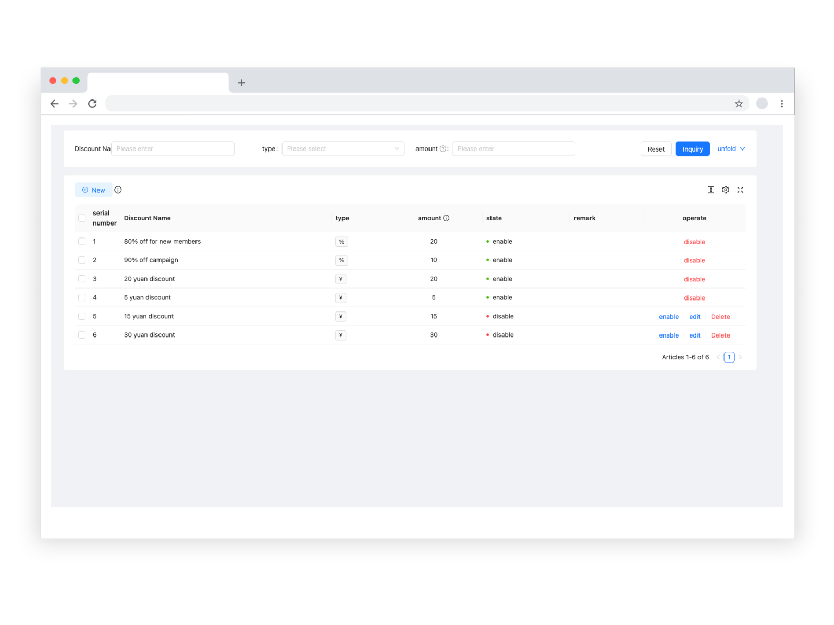Reset the filter form

coord(656,149)
